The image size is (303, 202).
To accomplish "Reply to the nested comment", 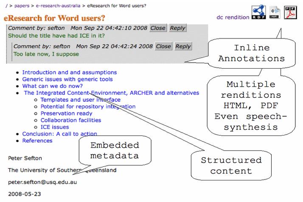I will pyautogui.click(x=183, y=46).
